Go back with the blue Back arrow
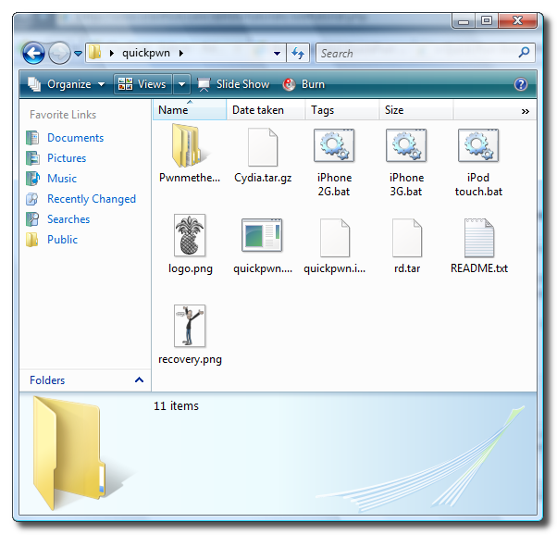Viewport: 557px width, 535px height. click(33, 54)
